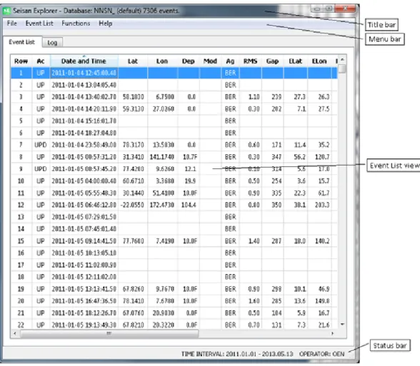Click the UPD action cell in row 7
Viewport: 420px width, 366px height.
point(41,145)
